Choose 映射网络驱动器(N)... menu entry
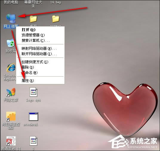 (x=41, y=49)
